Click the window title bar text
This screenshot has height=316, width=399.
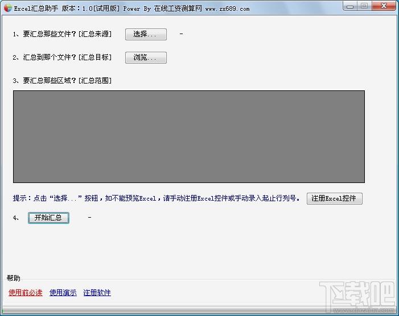[131, 9]
